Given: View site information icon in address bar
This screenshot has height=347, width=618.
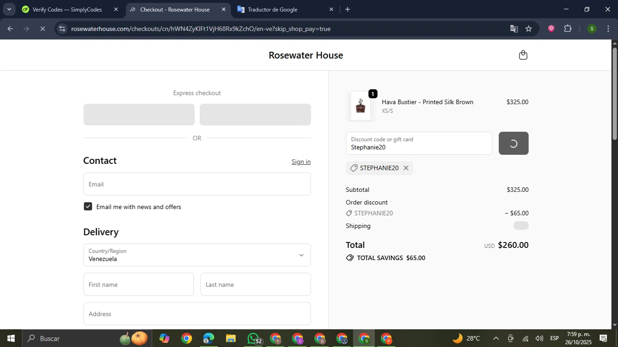Looking at the screenshot, I should [62, 29].
